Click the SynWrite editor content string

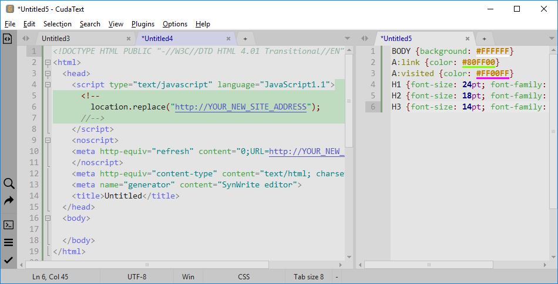point(260,184)
